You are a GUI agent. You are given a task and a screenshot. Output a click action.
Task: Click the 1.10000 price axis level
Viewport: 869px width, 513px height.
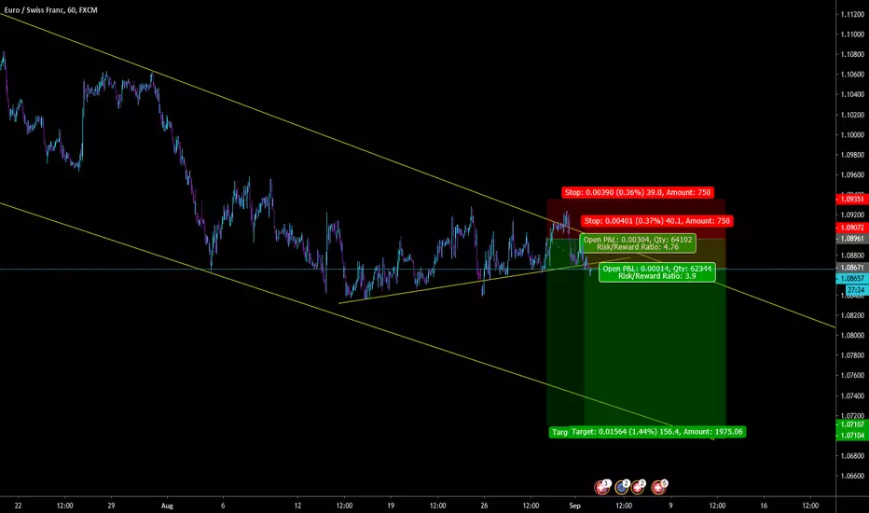click(x=852, y=134)
